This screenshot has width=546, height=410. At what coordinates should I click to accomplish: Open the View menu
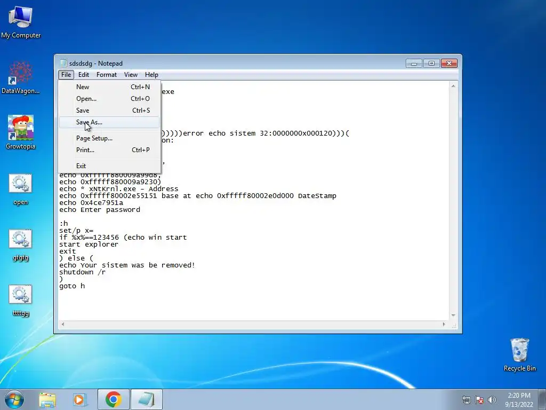131,75
